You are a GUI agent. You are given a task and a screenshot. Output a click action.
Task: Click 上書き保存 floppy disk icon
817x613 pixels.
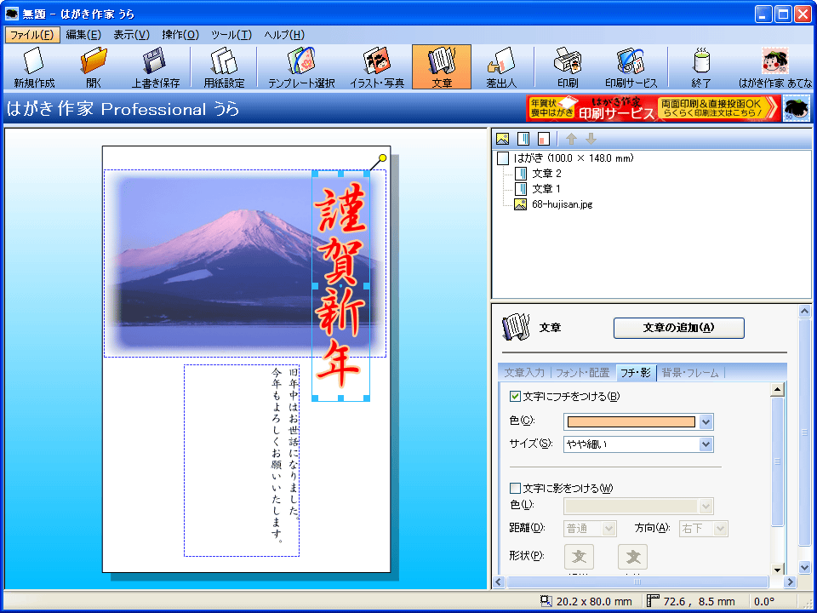pyautogui.click(x=155, y=66)
